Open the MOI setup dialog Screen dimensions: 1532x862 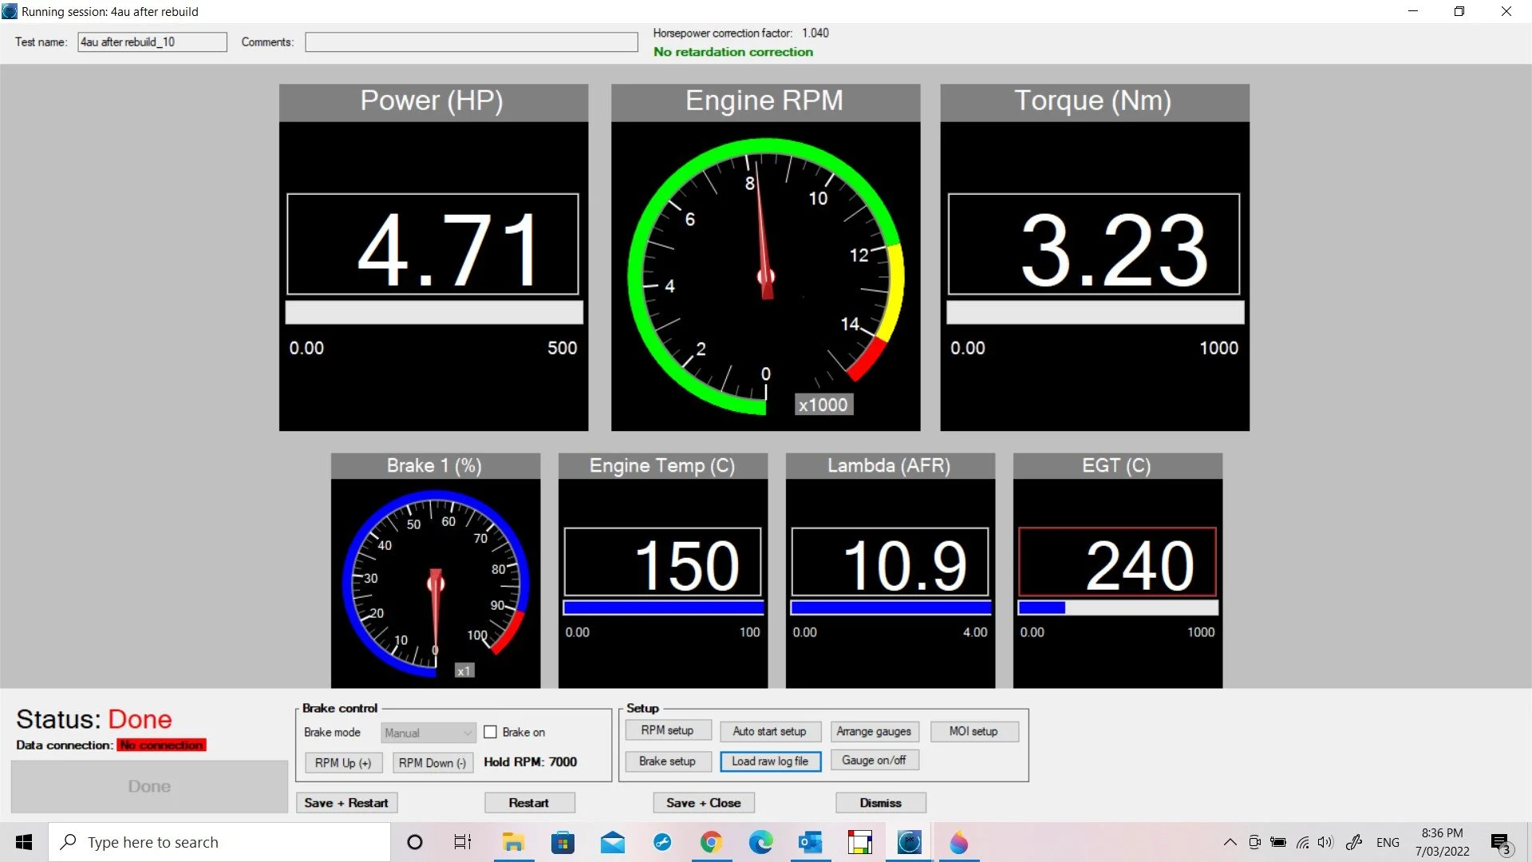(x=973, y=731)
